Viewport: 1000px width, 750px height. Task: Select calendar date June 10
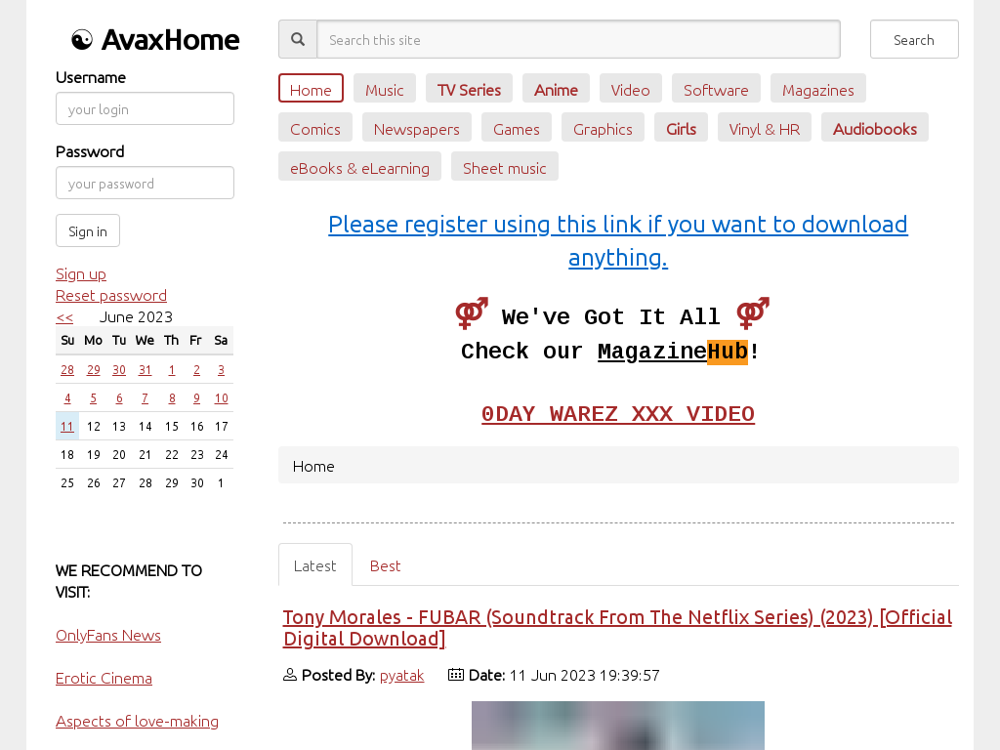click(x=222, y=398)
